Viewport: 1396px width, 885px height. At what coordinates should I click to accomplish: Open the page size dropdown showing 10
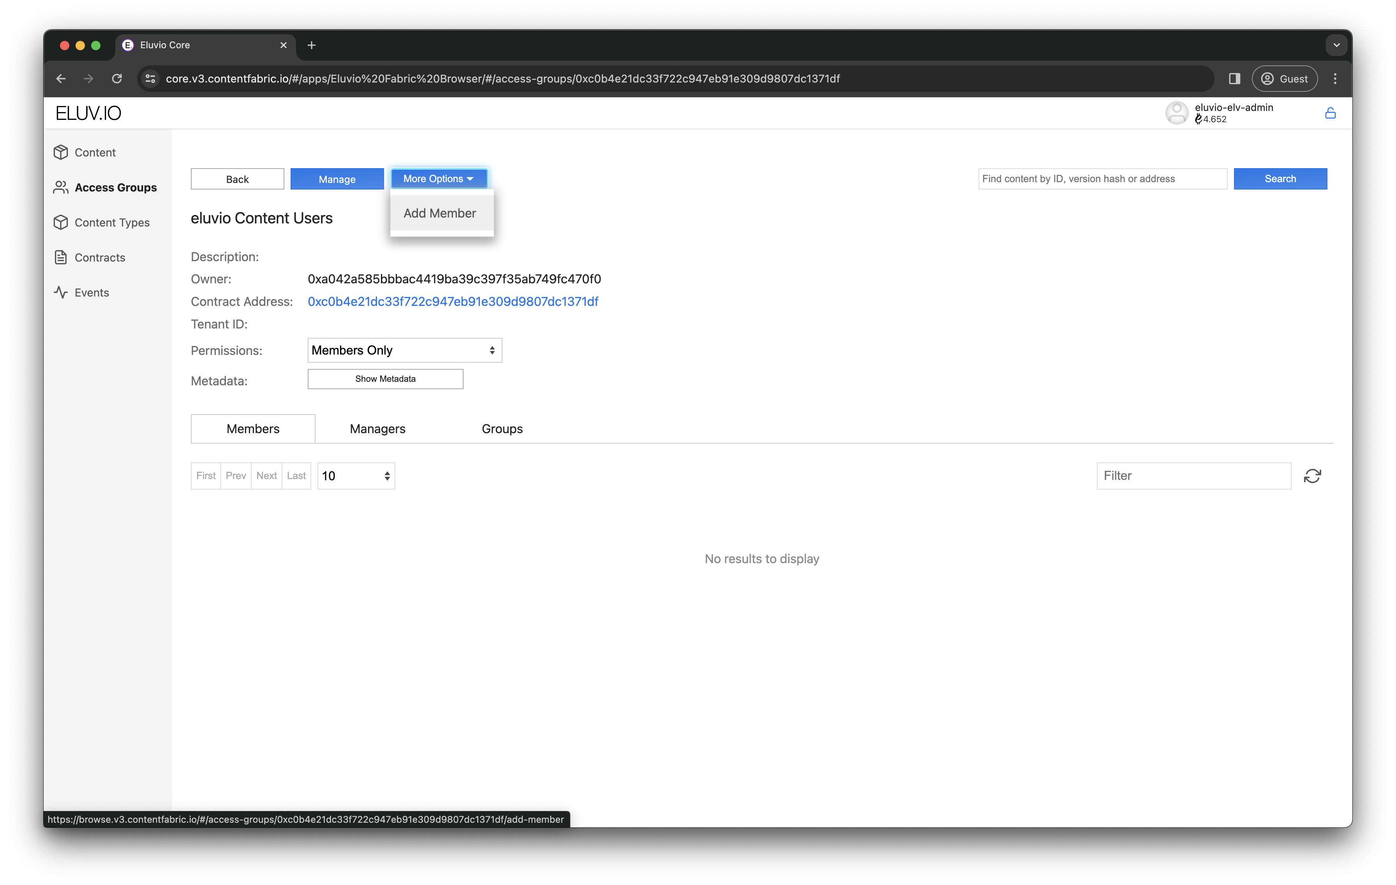356,476
